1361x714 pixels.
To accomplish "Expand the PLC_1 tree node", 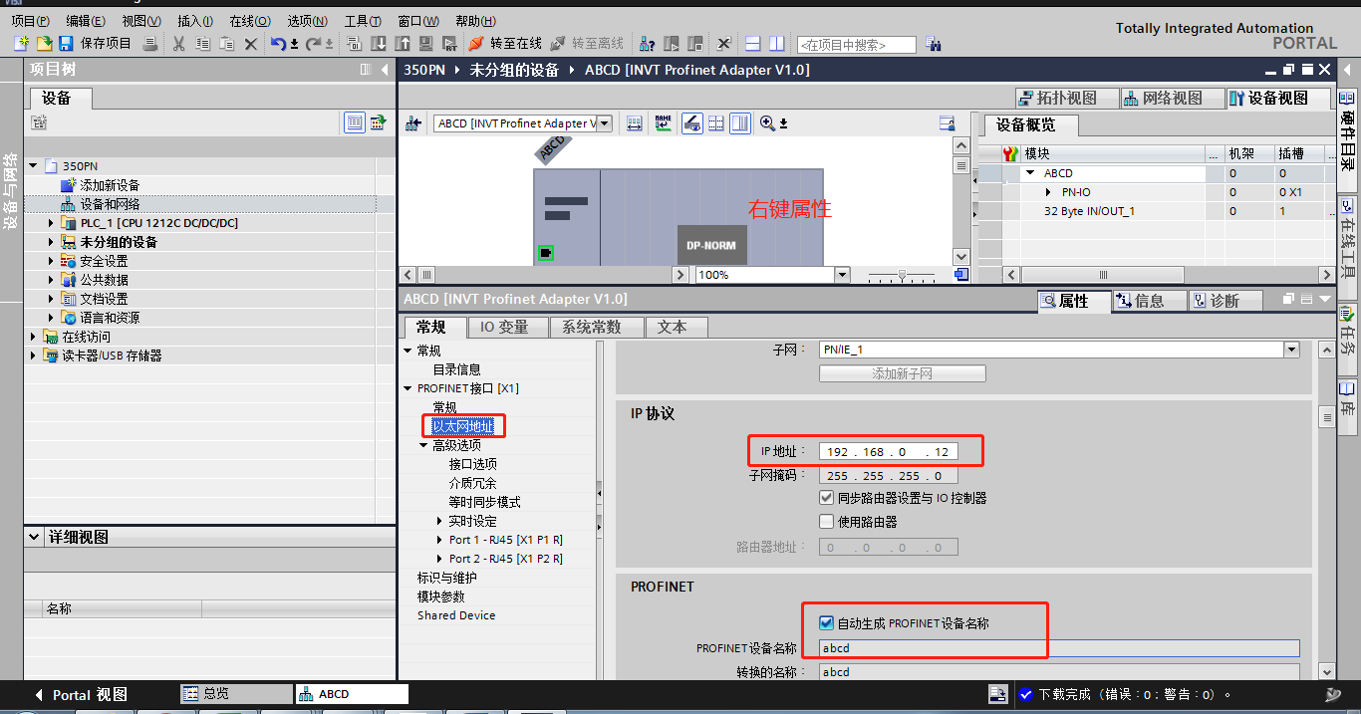I will [52, 223].
